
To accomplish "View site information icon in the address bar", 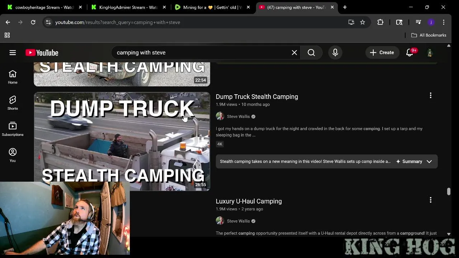I will click(48, 22).
